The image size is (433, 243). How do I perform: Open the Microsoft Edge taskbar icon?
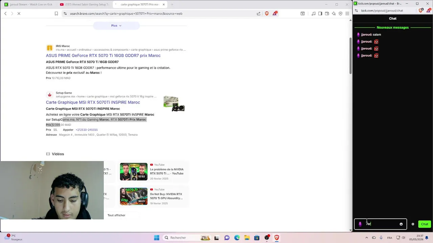point(237,238)
